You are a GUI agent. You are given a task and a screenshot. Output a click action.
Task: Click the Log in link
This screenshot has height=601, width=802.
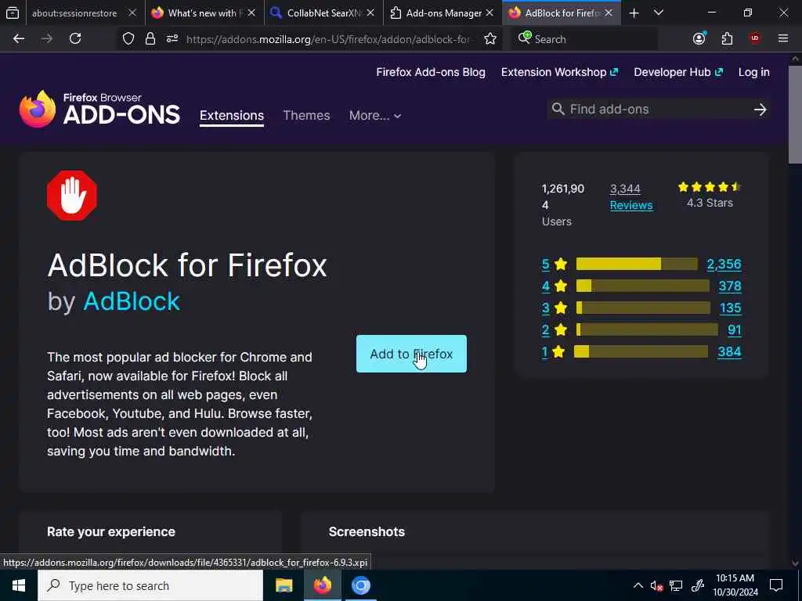coord(754,72)
